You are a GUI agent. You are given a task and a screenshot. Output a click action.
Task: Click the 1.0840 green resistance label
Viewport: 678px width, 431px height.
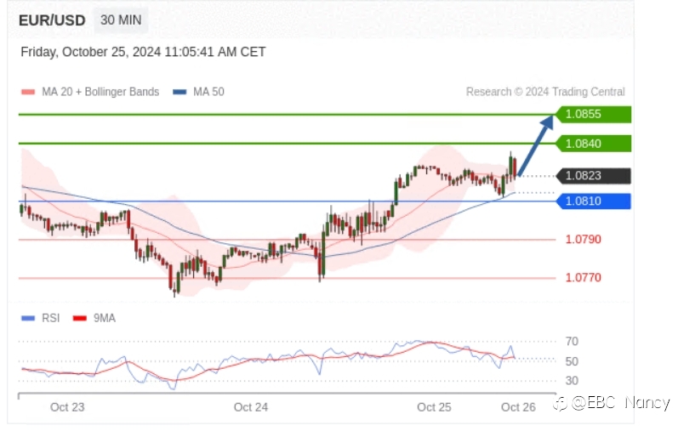[593, 144]
